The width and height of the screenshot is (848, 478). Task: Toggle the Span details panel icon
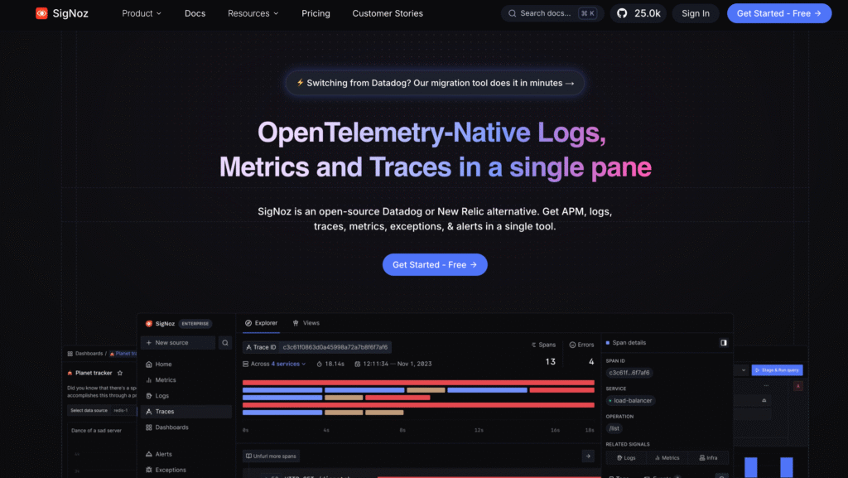click(x=724, y=342)
